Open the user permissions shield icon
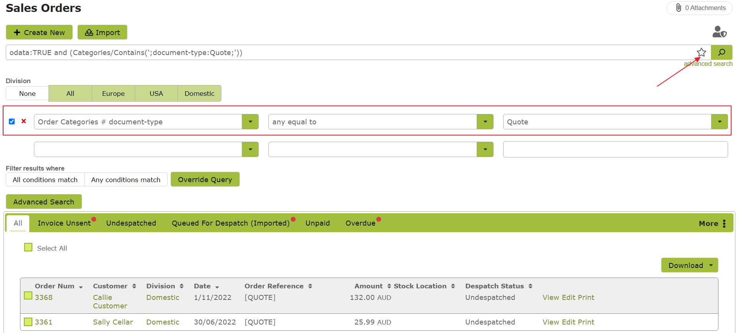Screen dimensions: 740x333 [719, 32]
